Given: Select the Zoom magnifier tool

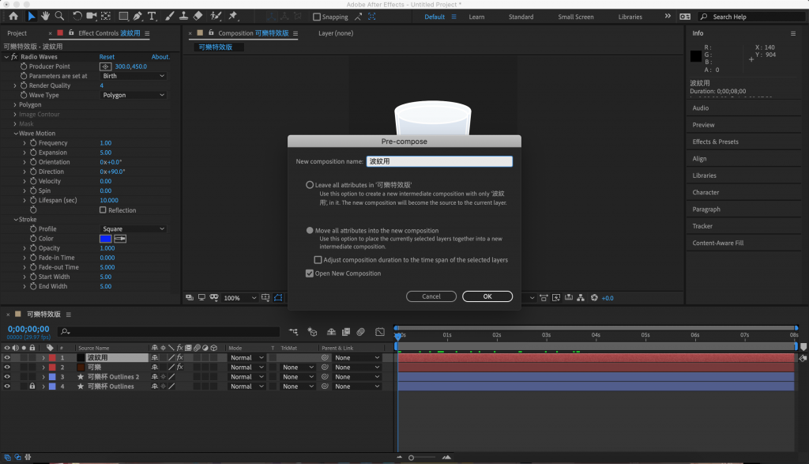Looking at the screenshot, I should 60,16.
